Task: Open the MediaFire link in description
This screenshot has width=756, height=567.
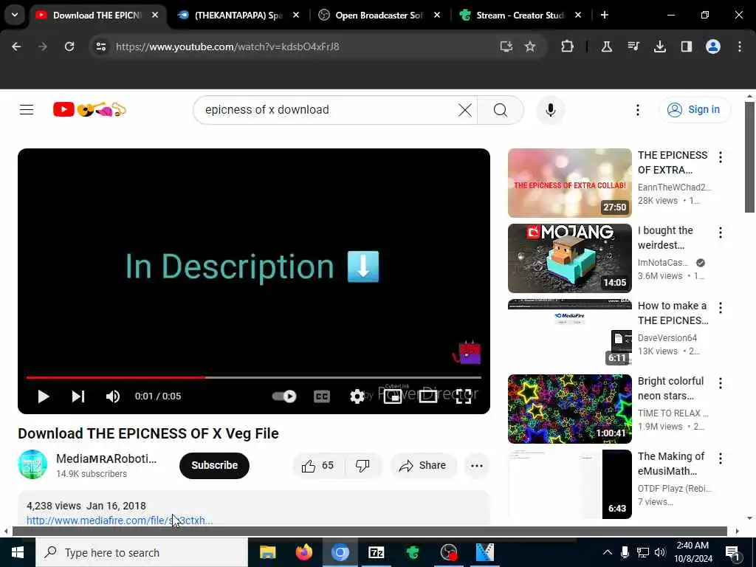Action: click(x=120, y=520)
